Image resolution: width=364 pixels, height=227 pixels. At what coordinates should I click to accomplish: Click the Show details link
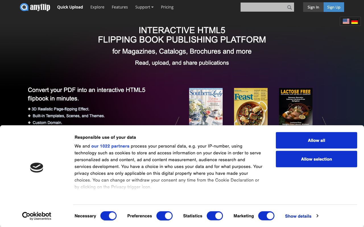tap(298, 216)
